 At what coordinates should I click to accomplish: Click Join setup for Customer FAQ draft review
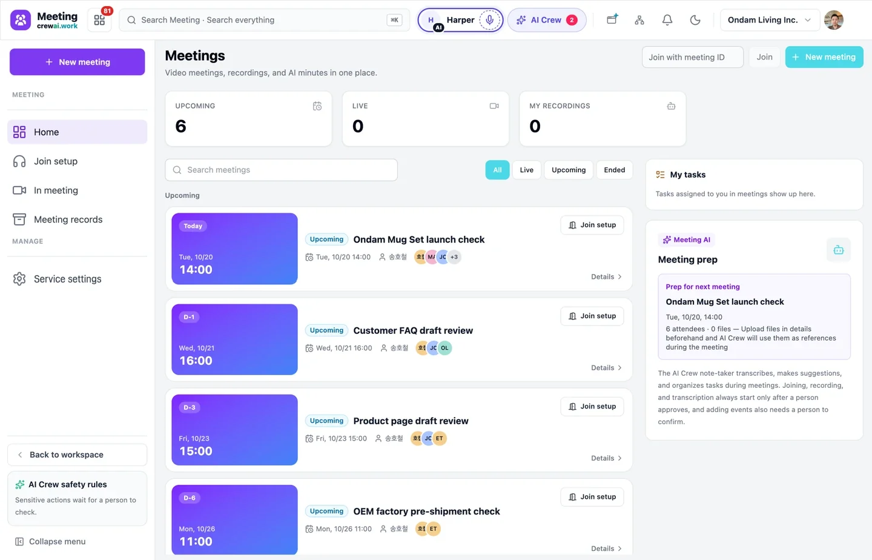(592, 316)
